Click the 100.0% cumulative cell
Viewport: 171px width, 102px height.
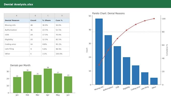tap(62, 54)
